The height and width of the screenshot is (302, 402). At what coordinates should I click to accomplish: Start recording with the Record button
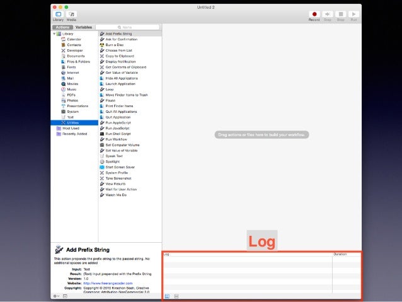(314, 14)
